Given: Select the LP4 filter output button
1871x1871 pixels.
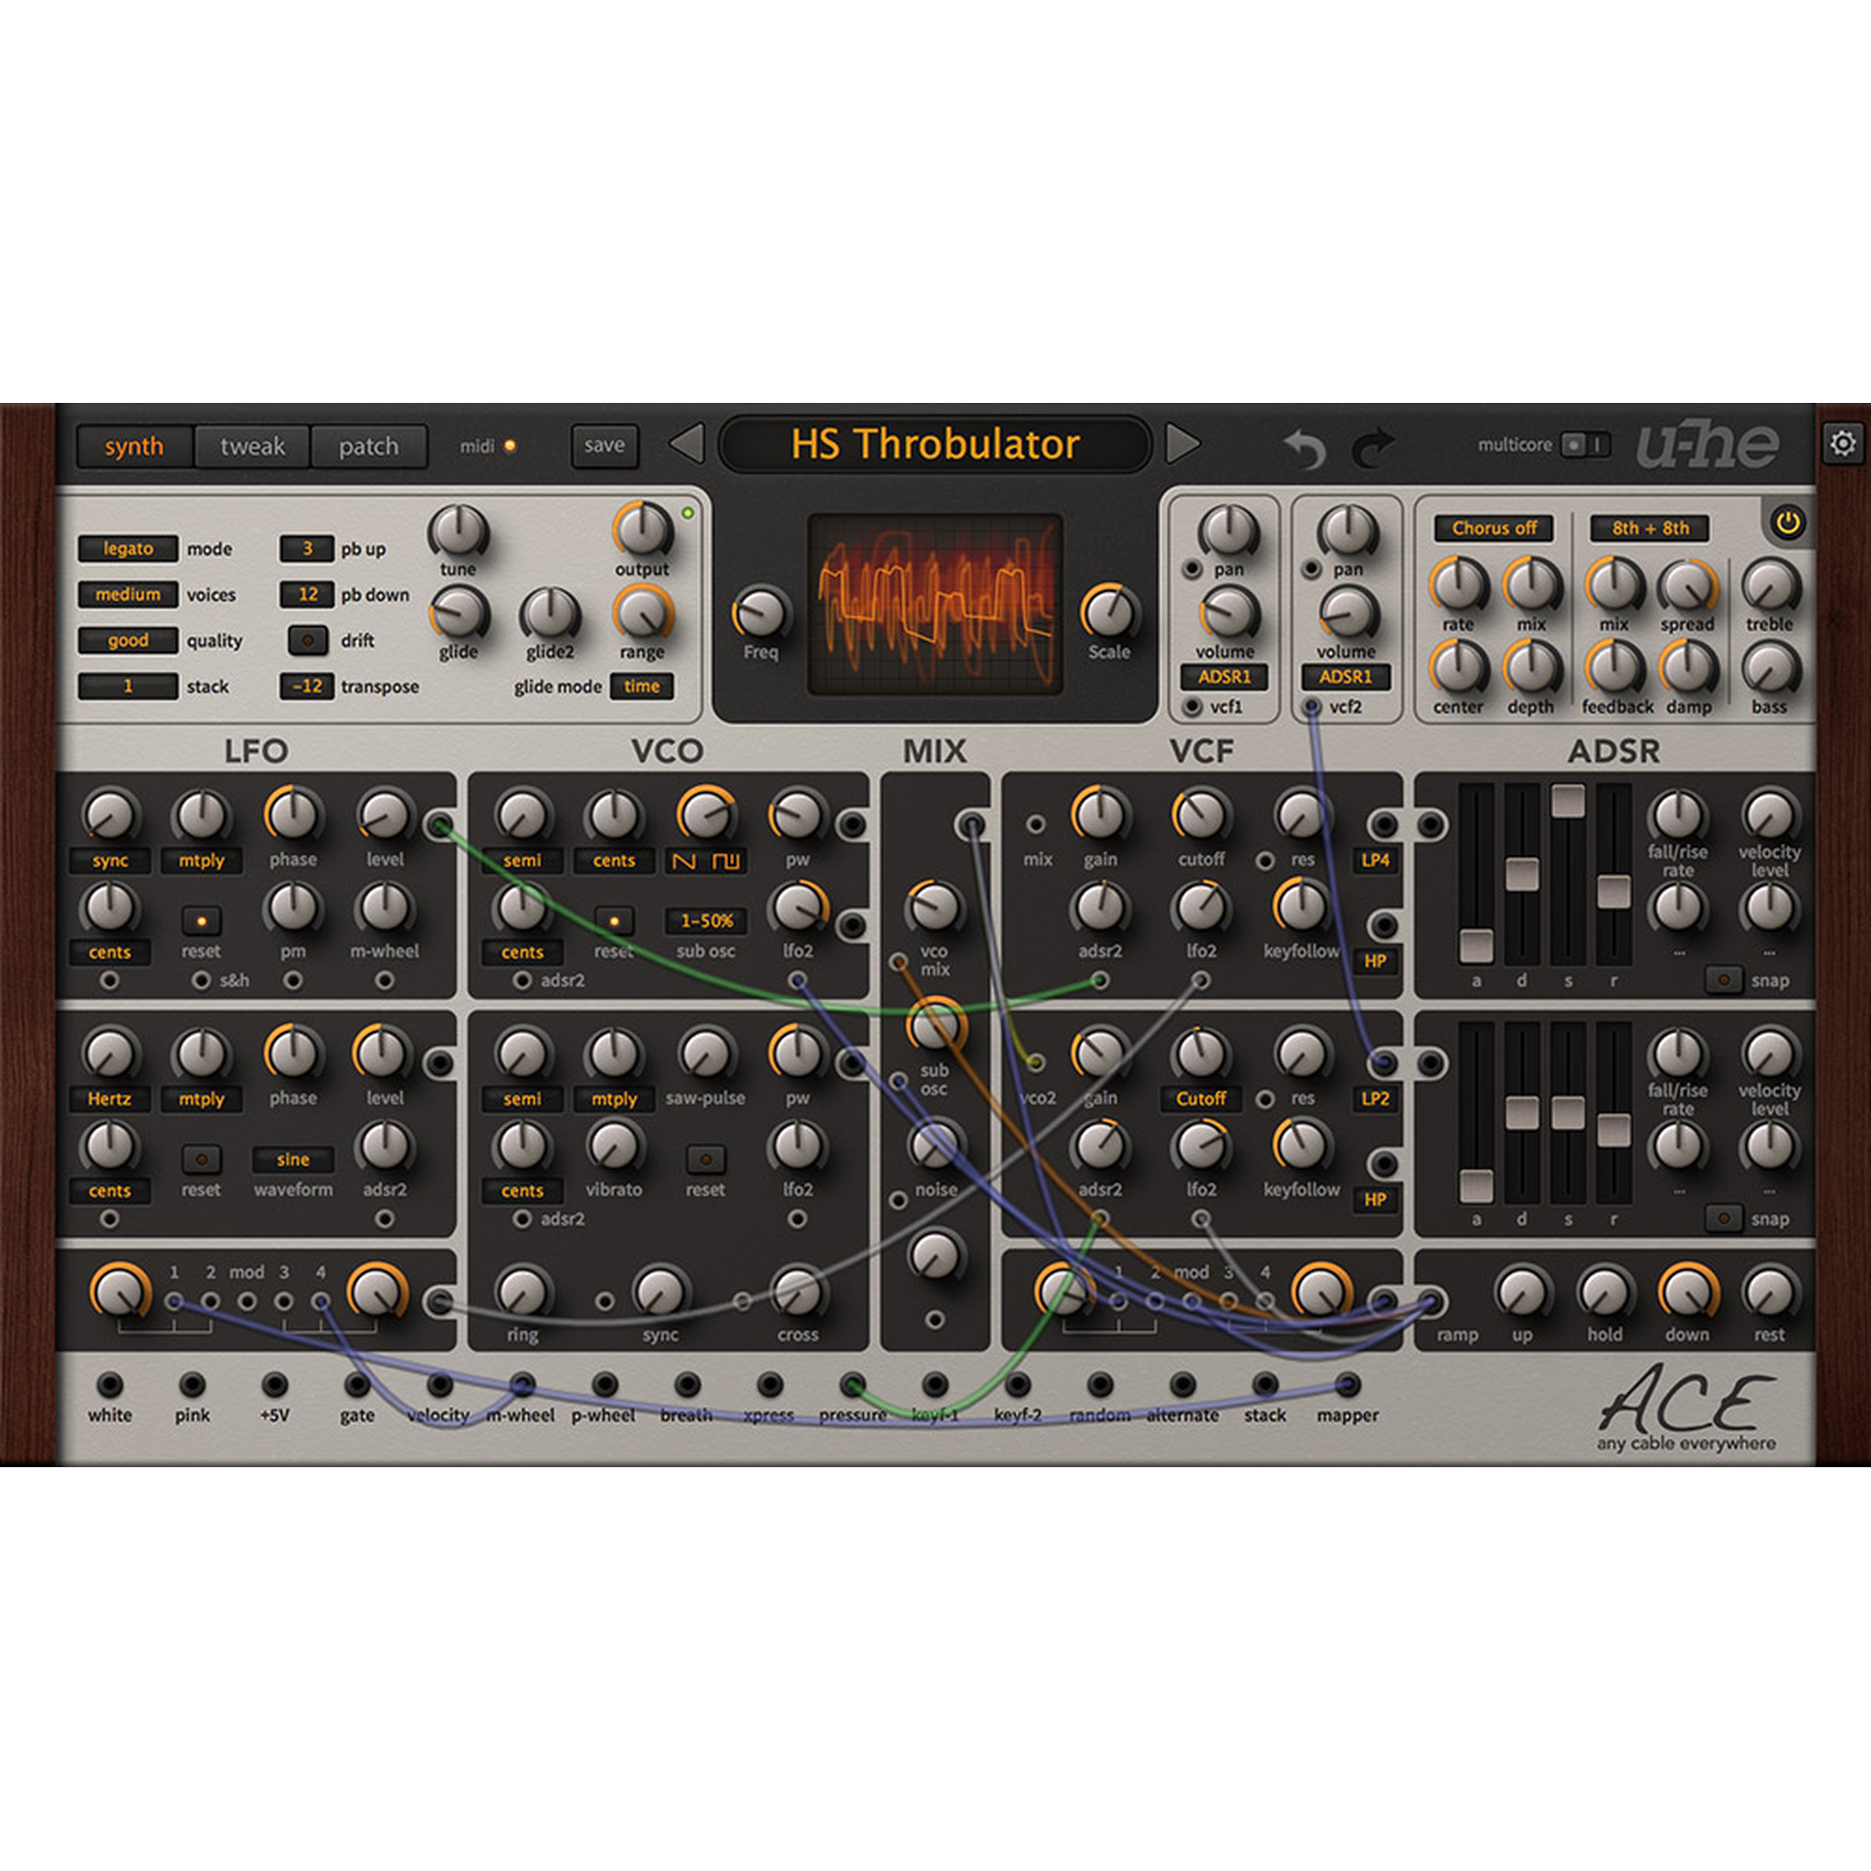Looking at the screenshot, I should pyautogui.click(x=1375, y=860).
